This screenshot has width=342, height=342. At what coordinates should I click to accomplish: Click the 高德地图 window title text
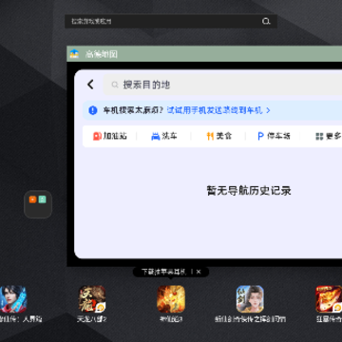click(x=102, y=54)
